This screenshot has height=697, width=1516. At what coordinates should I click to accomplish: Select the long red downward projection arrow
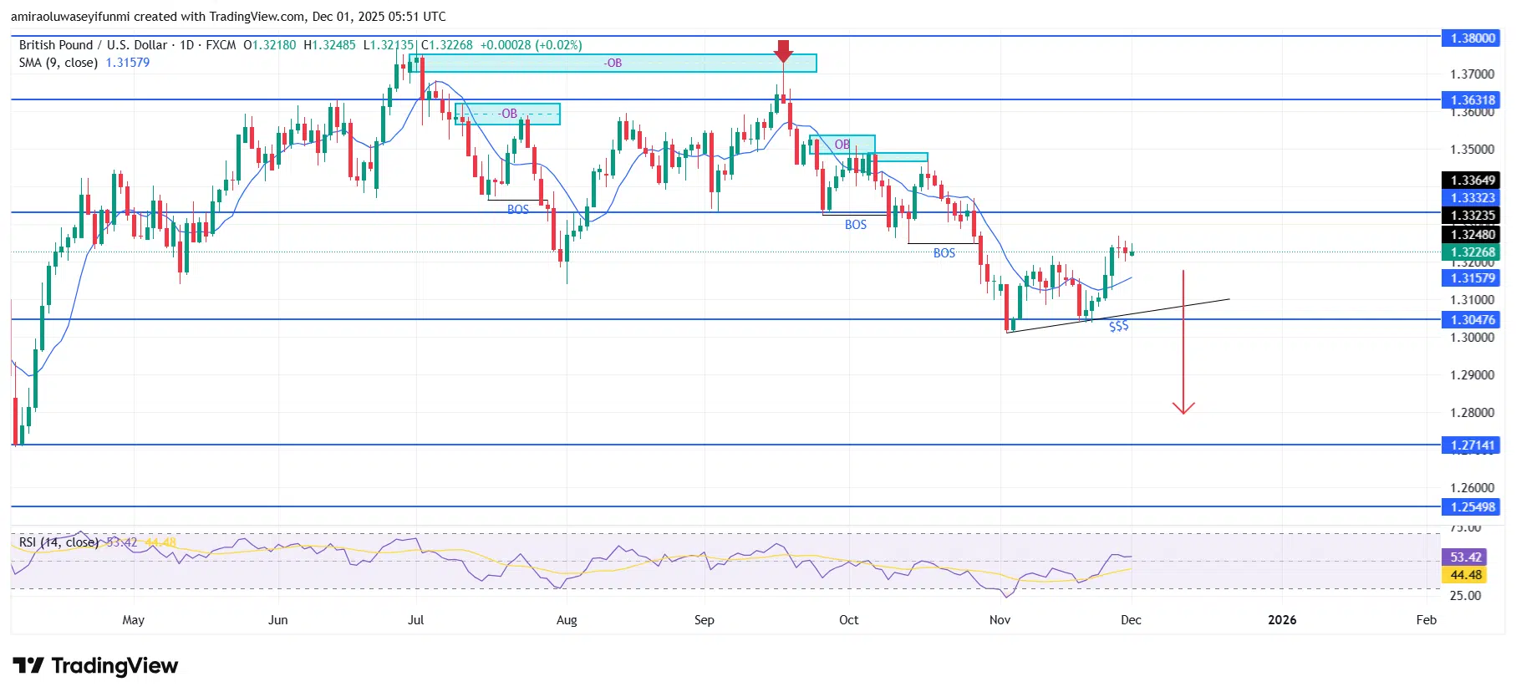click(1183, 343)
